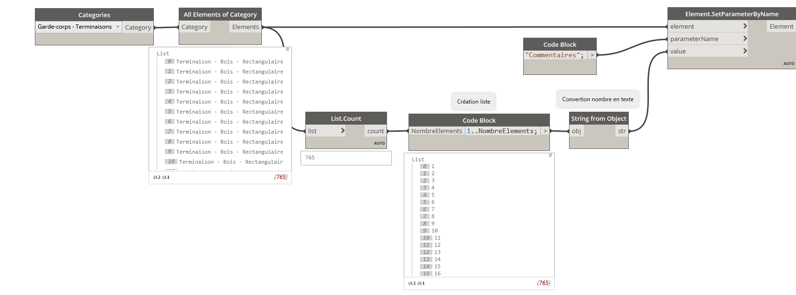Edit the 1..NombreElements code expression
Viewport: 796px width, 295px height.
502,131
